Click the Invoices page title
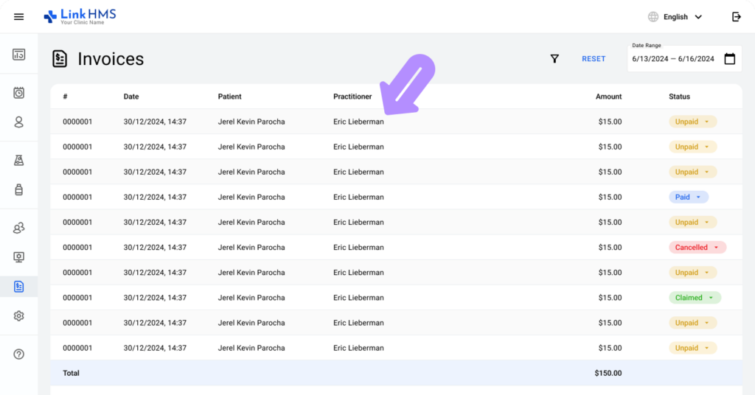The height and width of the screenshot is (395, 755). pyautogui.click(x=111, y=59)
